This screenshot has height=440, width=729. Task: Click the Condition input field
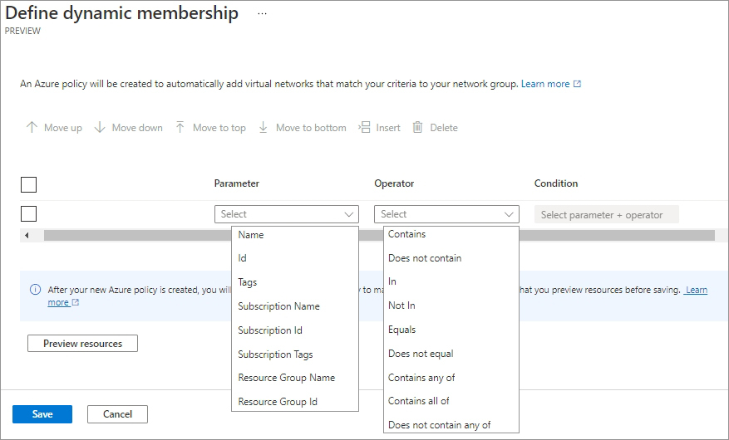606,215
